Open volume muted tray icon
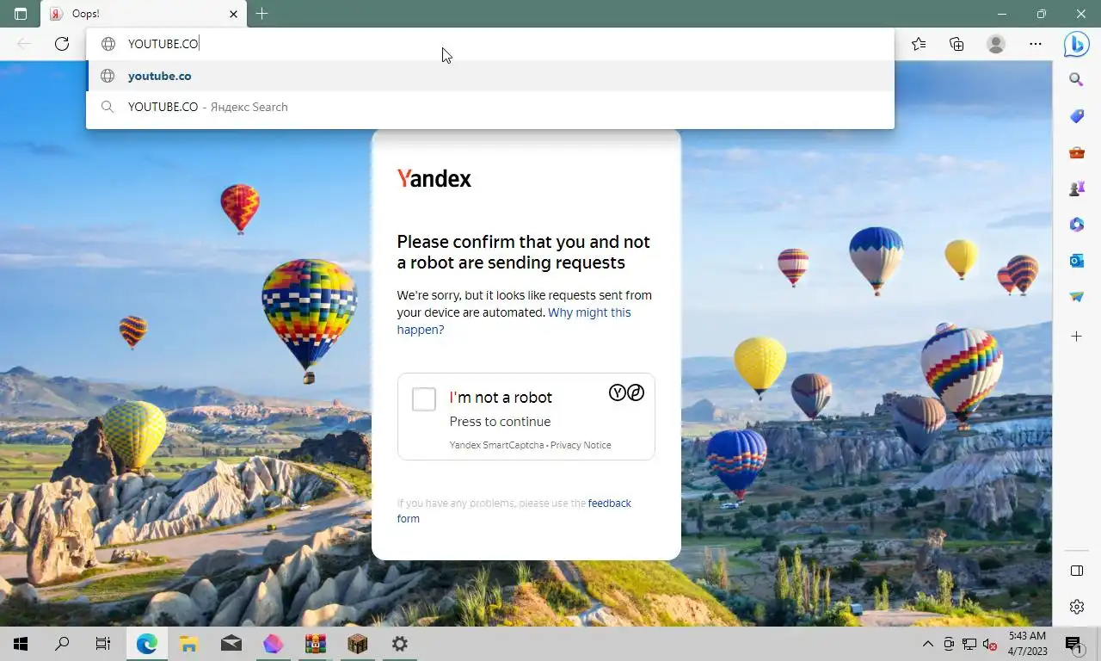The height and width of the screenshot is (661, 1101). 989,644
